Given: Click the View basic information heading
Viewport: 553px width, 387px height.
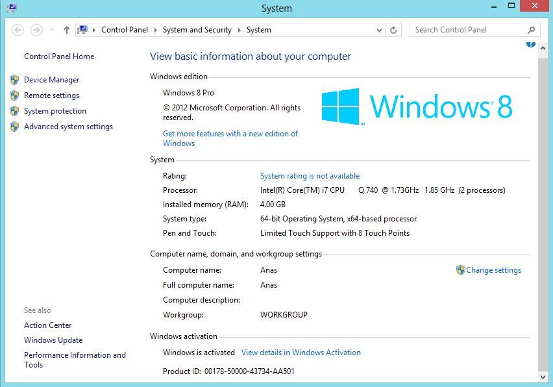Looking at the screenshot, I should 251,56.
